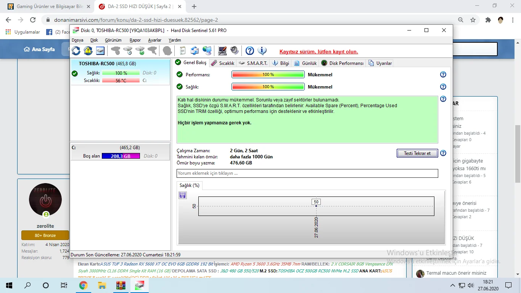
Task: Switch to the Bilgi tab
Action: [281, 63]
